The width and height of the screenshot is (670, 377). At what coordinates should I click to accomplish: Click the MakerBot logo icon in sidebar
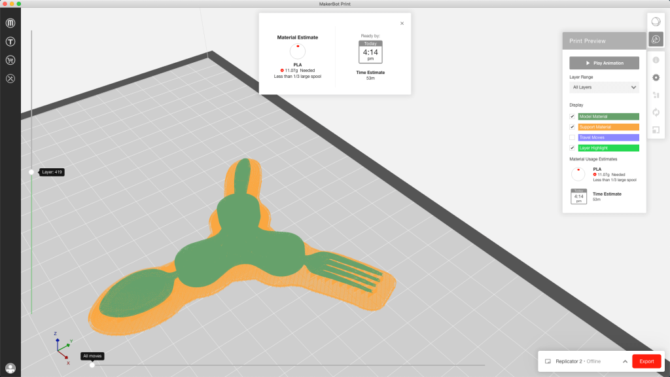[x=10, y=23]
